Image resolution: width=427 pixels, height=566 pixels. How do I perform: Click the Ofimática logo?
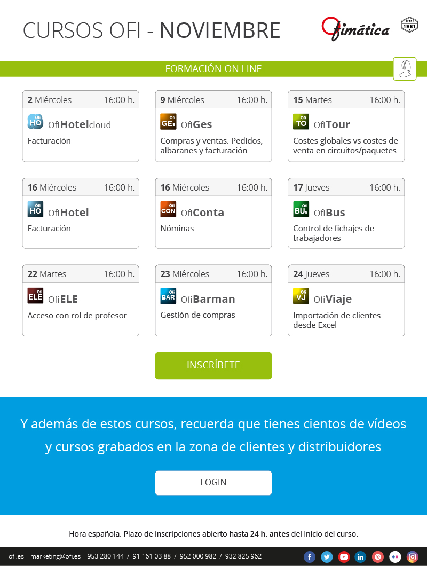pos(355,29)
